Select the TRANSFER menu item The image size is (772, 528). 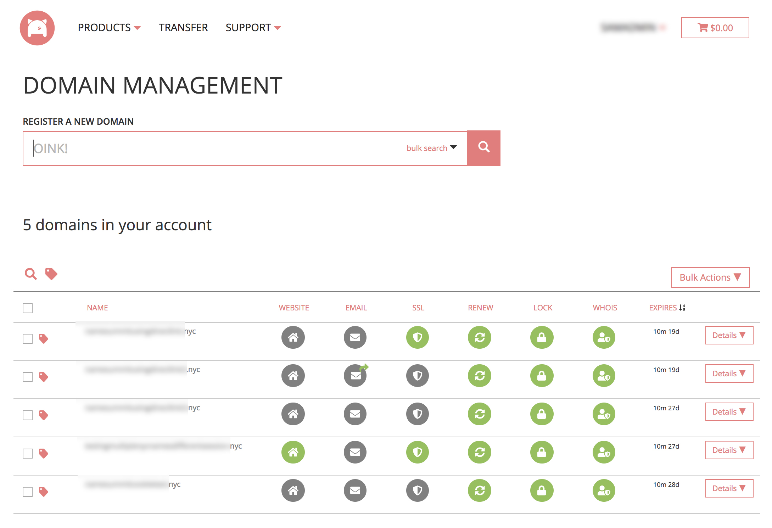[183, 27]
